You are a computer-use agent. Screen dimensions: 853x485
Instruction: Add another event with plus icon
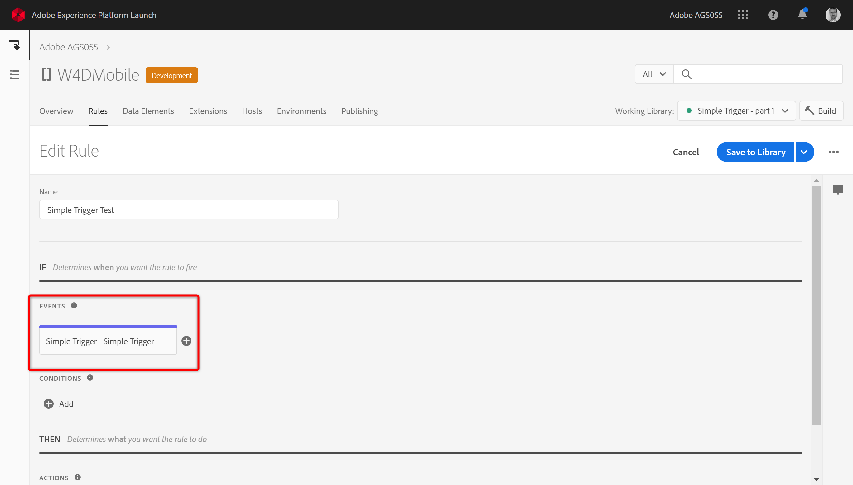pyautogui.click(x=186, y=341)
